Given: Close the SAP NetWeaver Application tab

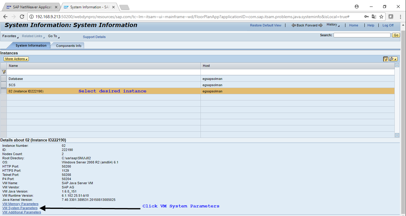Looking at the screenshot, I should pos(56,7).
